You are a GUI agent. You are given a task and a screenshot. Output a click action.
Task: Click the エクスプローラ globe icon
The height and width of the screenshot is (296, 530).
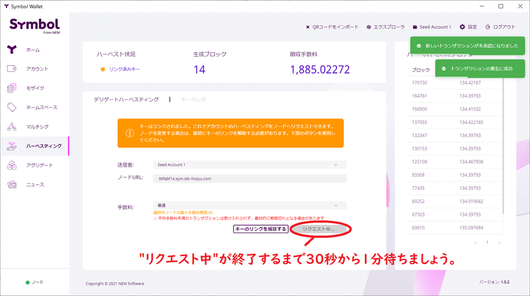point(369,27)
